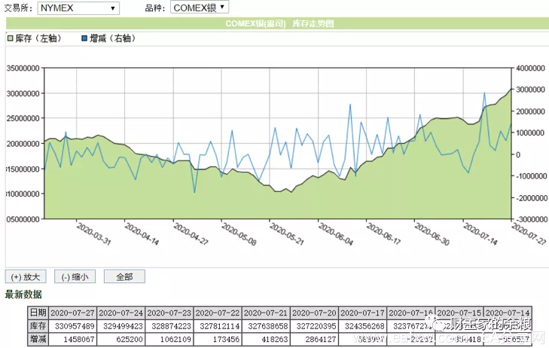Toggle the blue 增减（右轴）legend marker
The width and height of the screenshot is (549, 348).
click(84, 38)
